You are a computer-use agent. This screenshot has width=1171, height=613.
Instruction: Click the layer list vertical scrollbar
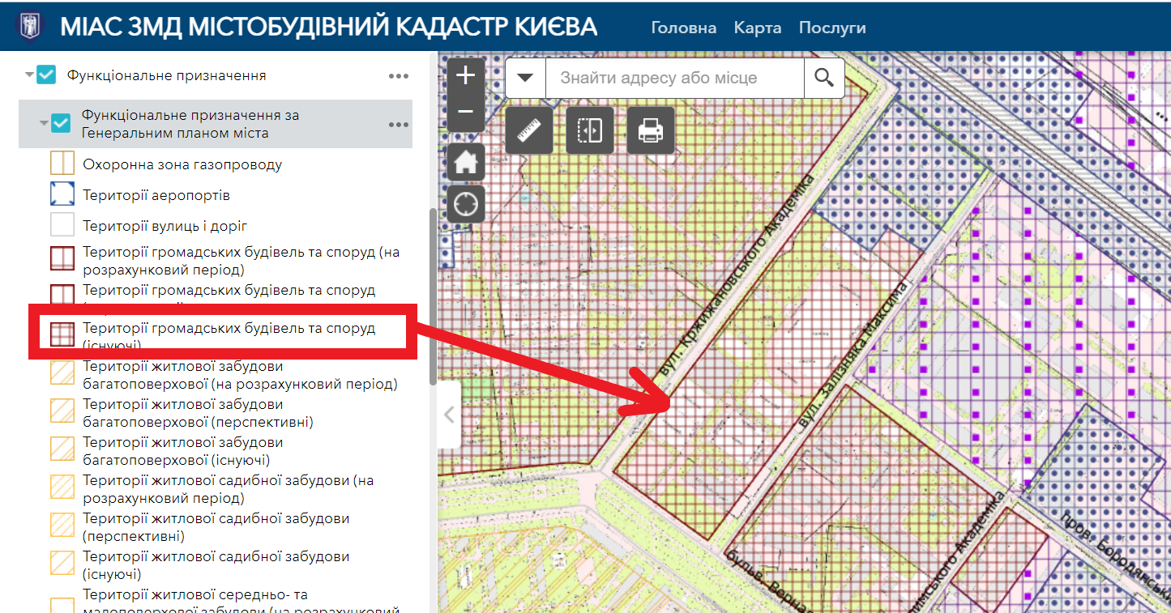point(433,296)
